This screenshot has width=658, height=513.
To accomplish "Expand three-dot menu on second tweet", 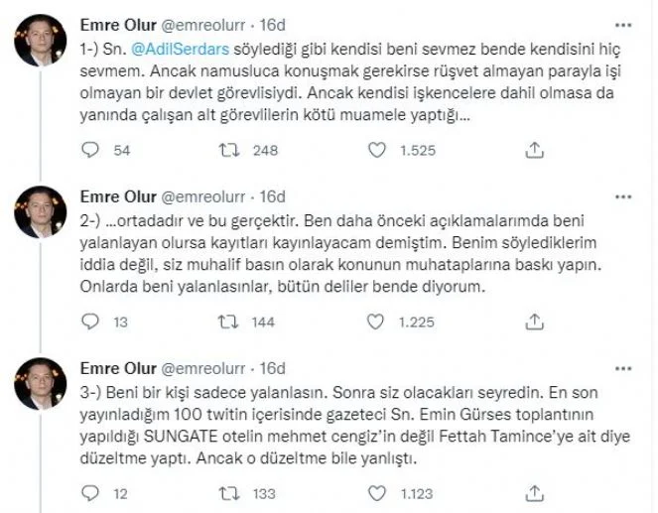I will [x=623, y=197].
